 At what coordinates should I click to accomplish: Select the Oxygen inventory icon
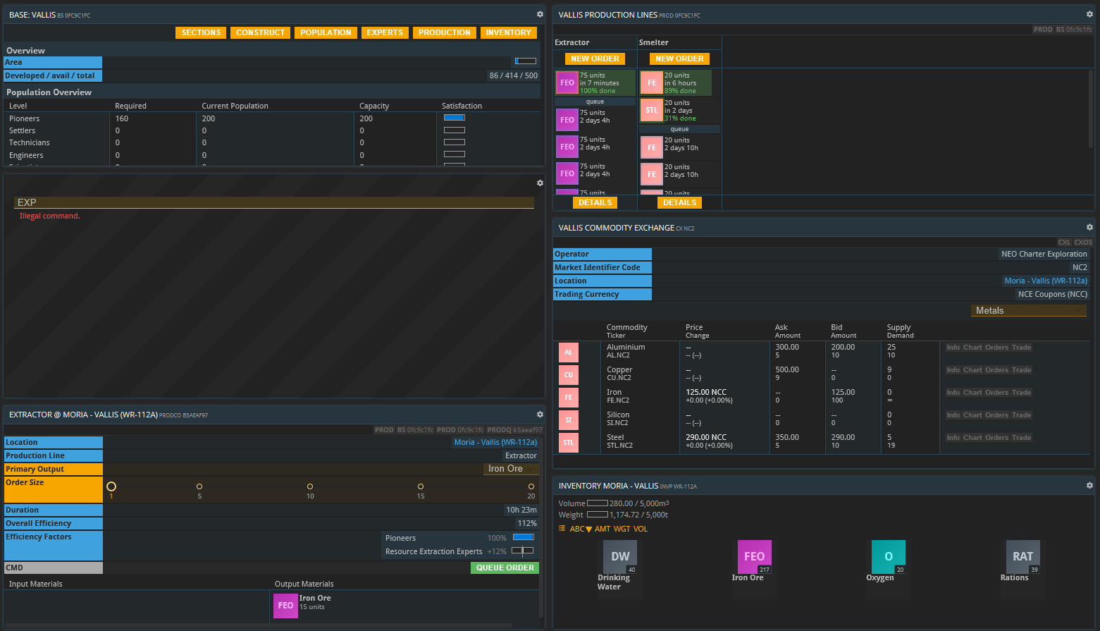pyautogui.click(x=888, y=556)
